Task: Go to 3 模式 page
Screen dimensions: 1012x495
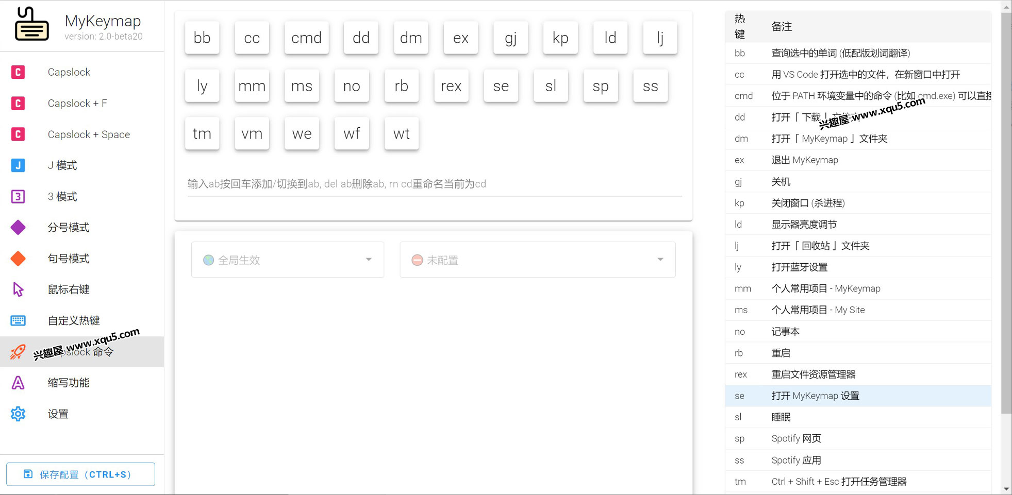Action: click(82, 196)
